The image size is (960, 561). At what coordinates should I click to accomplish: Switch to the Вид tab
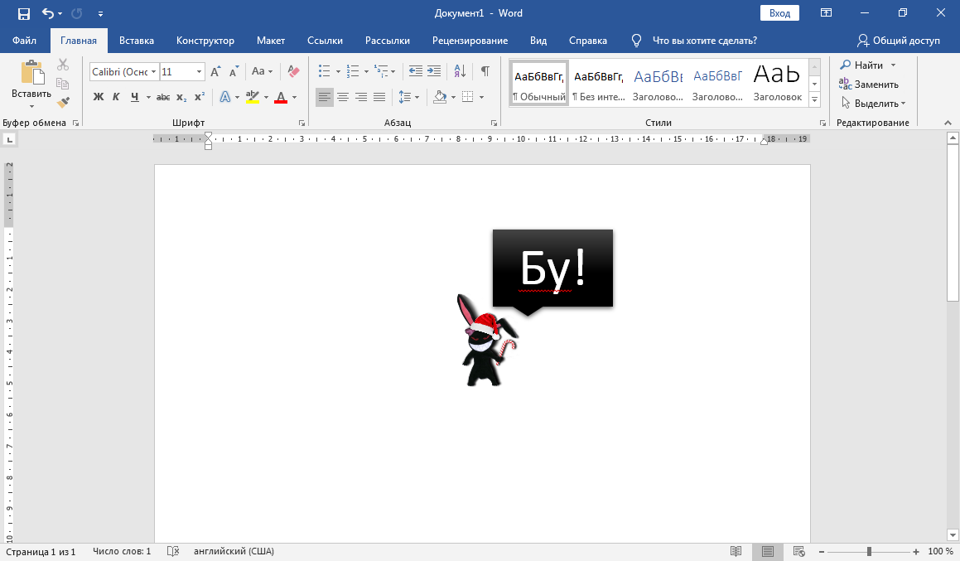tap(538, 41)
